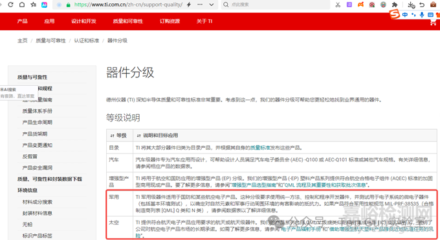The height and width of the screenshot is (240, 440).
Task: Click the undo closed-tab arrow icon
Action: [x=422, y=5]
